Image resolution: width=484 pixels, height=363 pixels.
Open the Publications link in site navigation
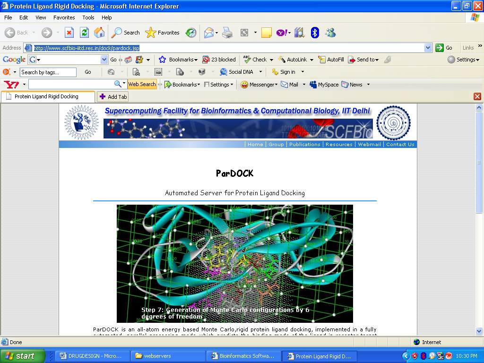pyautogui.click(x=304, y=145)
